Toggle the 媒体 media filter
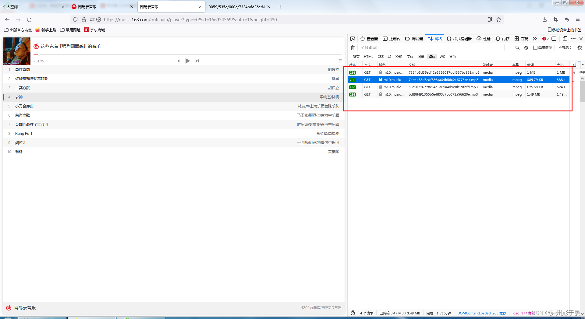Viewport: 585px width, 319px height. click(x=432, y=57)
